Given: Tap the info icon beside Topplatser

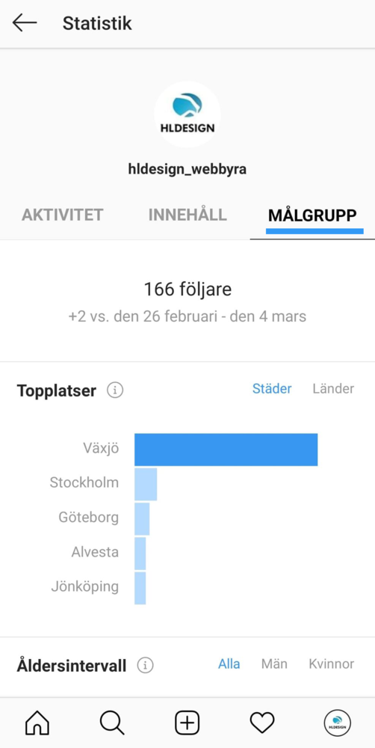Looking at the screenshot, I should 115,390.
